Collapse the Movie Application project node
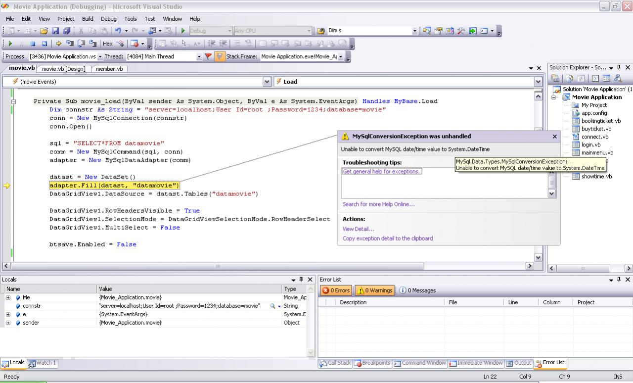The height and width of the screenshot is (383, 633). [555, 97]
